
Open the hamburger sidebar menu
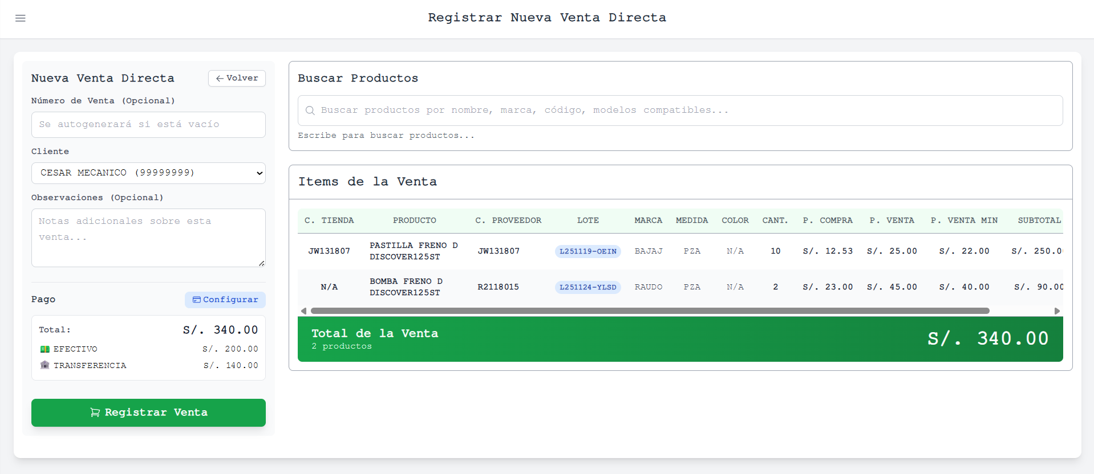point(21,18)
